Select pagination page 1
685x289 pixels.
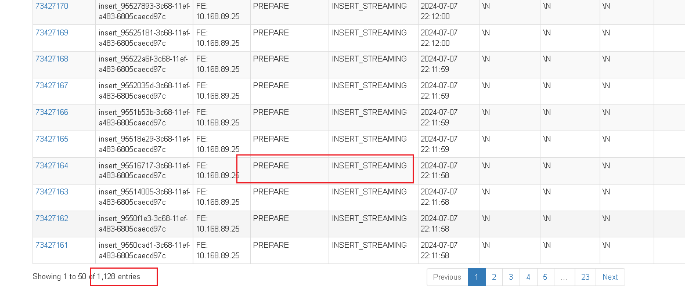pyautogui.click(x=477, y=277)
